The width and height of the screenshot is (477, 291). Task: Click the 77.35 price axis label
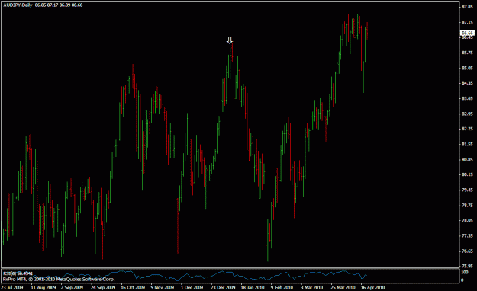pyautogui.click(x=467, y=235)
